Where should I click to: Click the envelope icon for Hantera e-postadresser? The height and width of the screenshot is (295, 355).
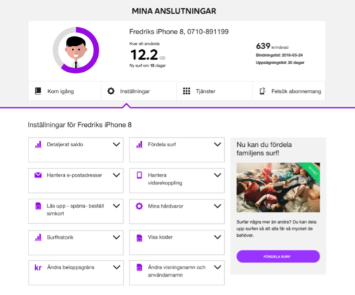tap(38, 175)
